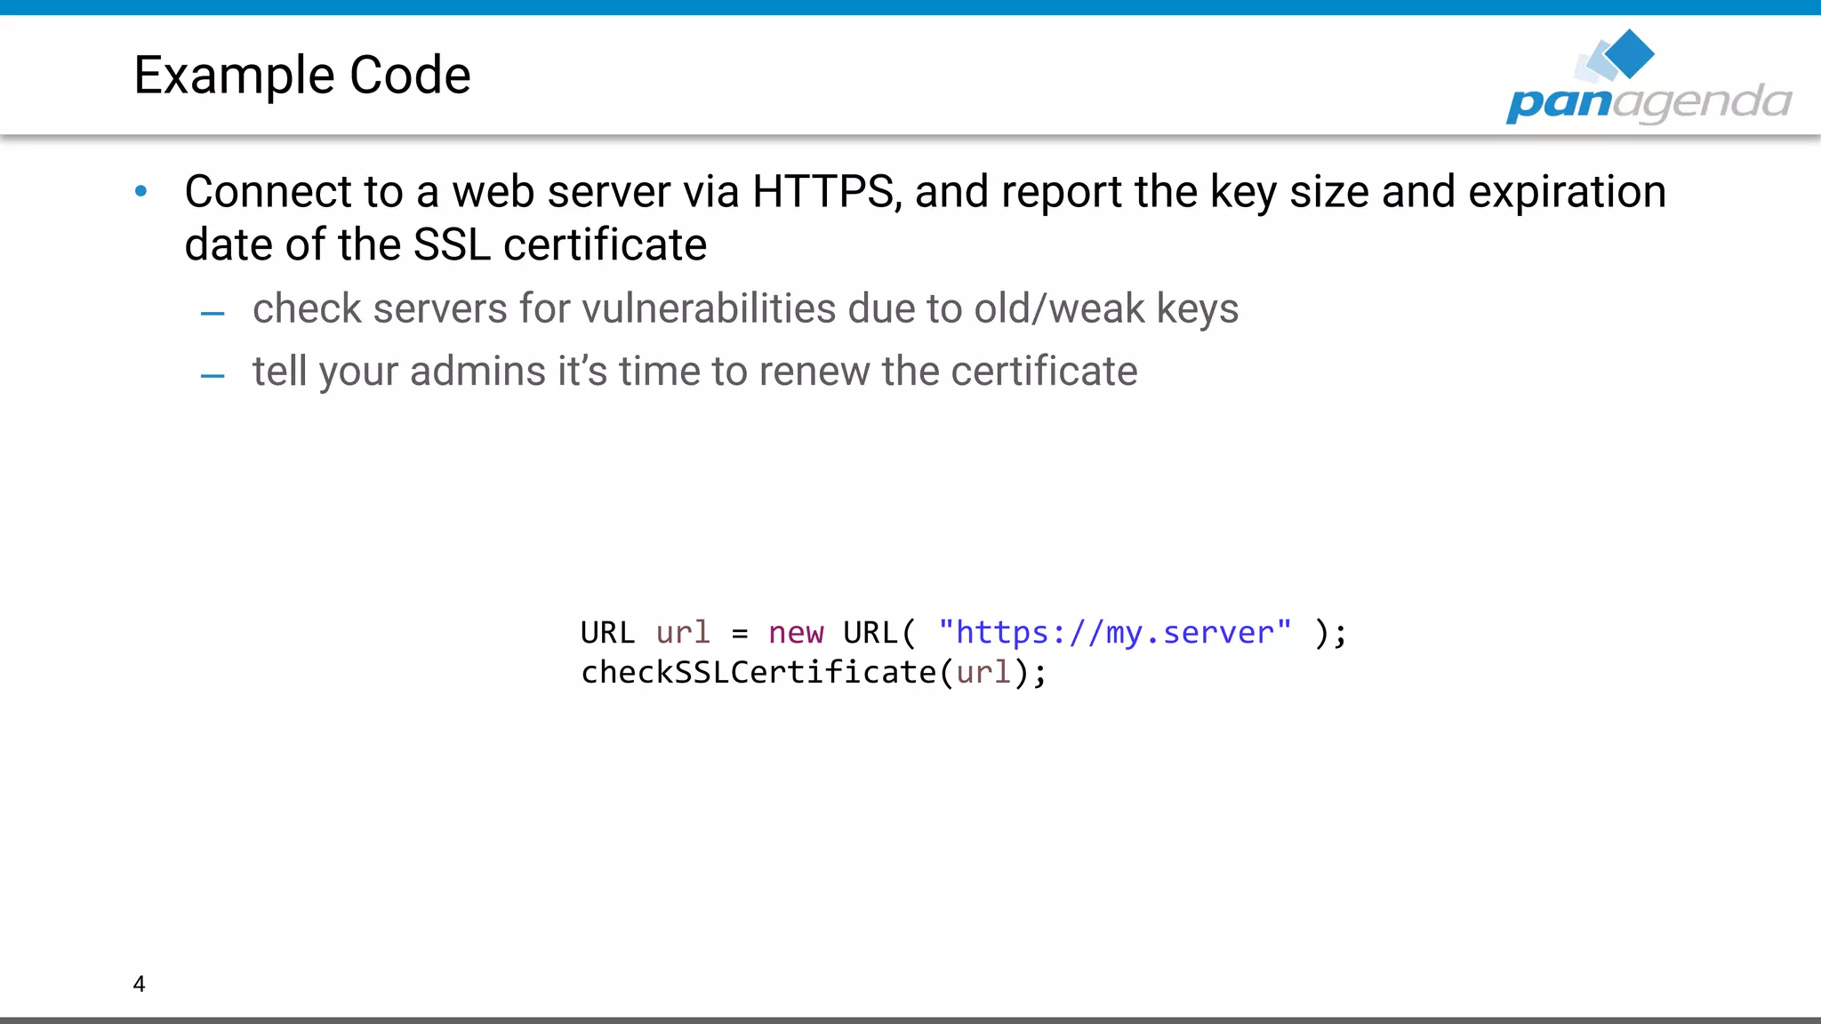The height and width of the screenshot is (1024, 1821).
Task: Click the gray bar at bottom of slide
Action: [x=910, y=1020]
